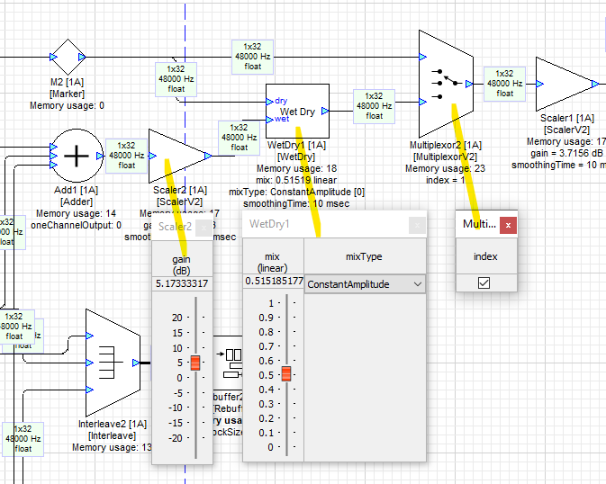Click the Scaler2 inspector title bar
The height and width of the screenshot is (484, 606).
(176, 227)
